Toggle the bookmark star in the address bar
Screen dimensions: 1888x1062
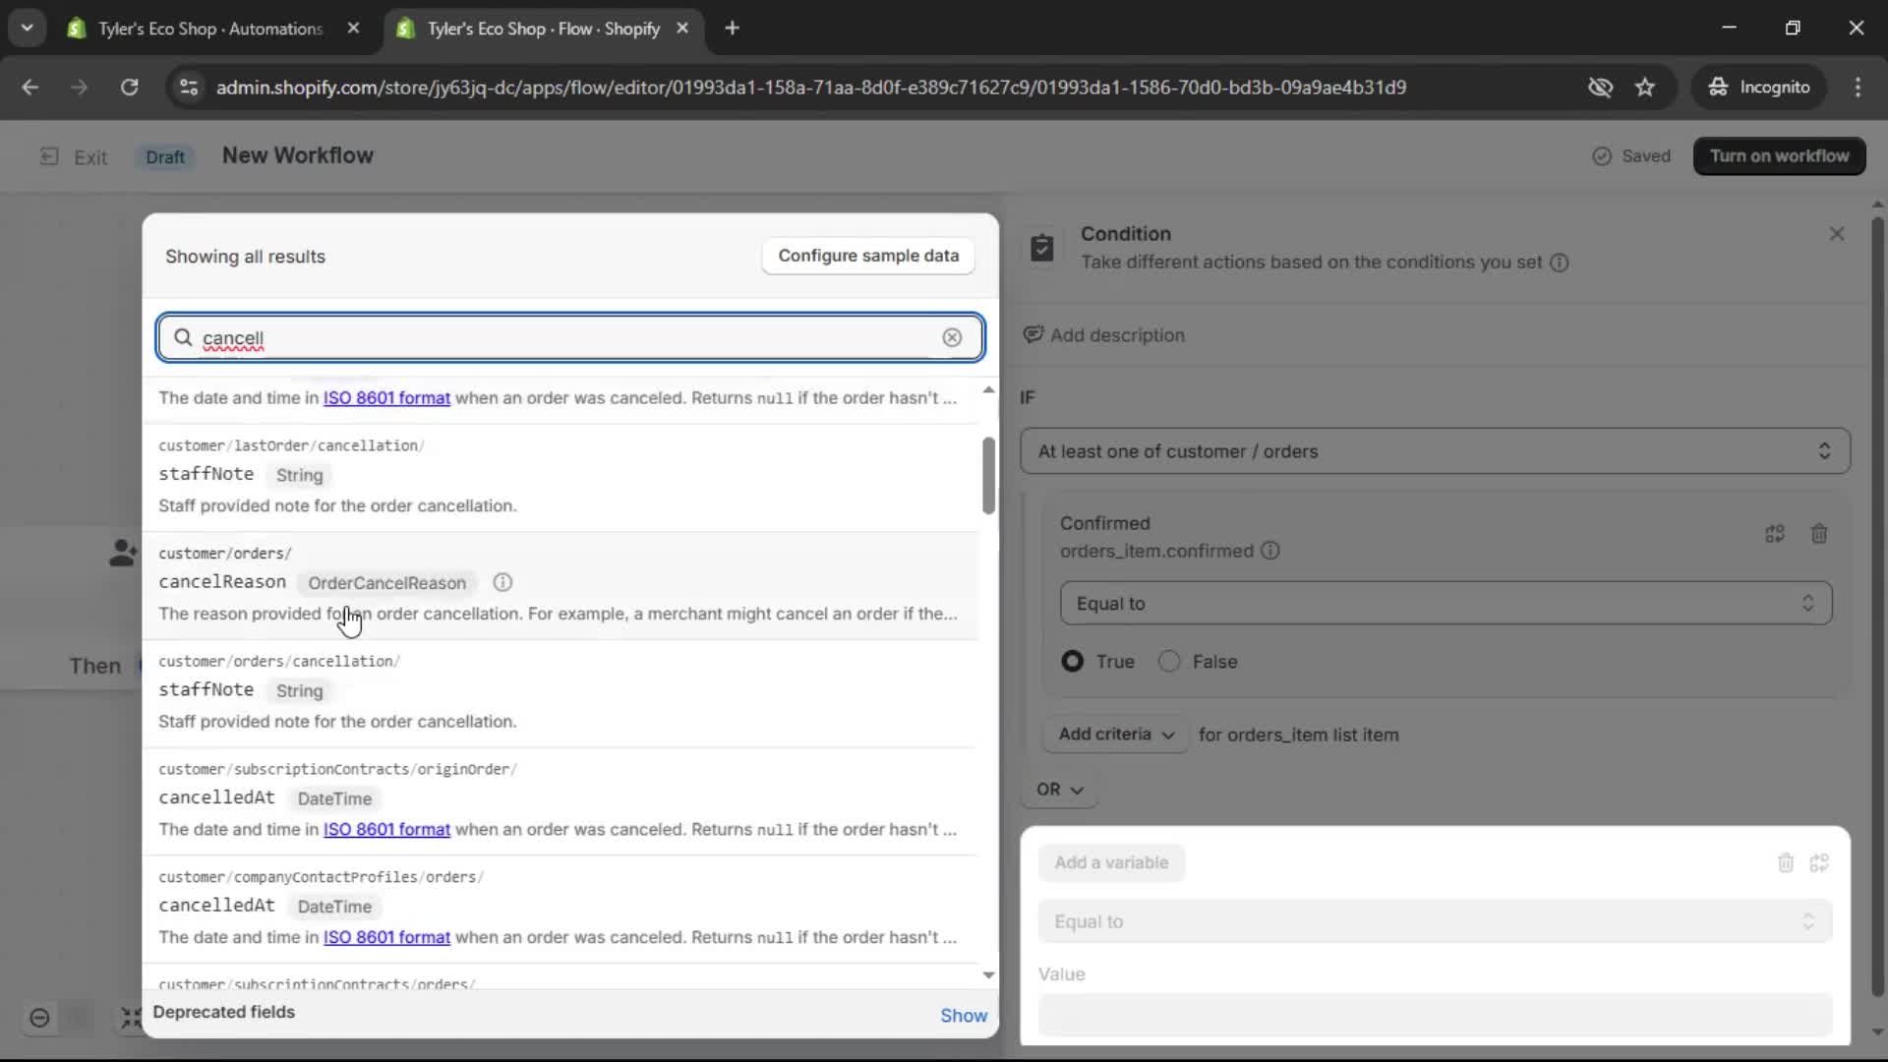point(1645,87)
